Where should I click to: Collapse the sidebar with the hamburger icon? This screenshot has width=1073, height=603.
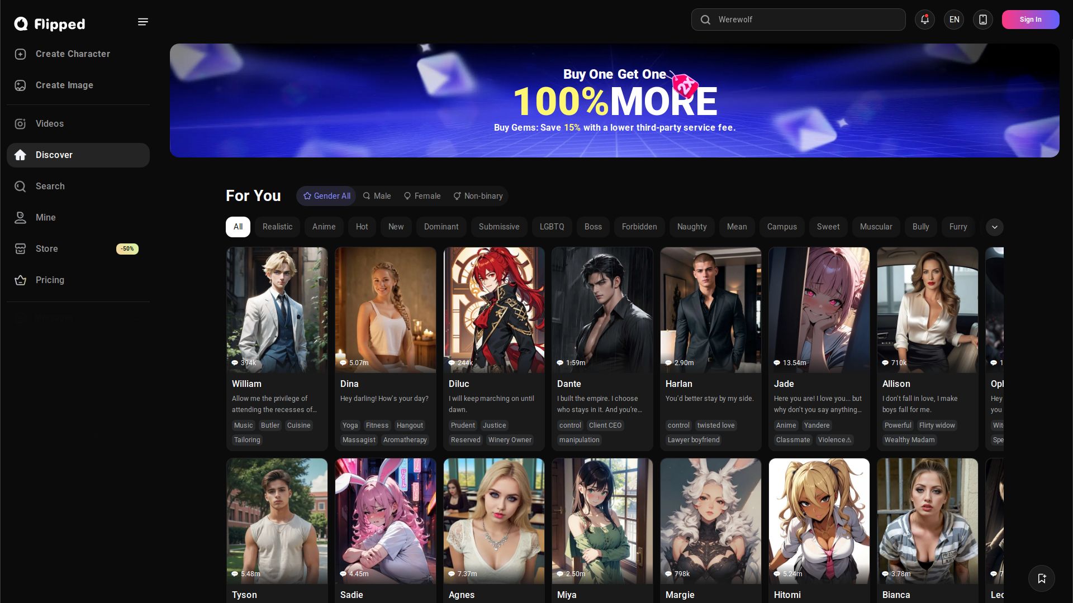[143, 22]
